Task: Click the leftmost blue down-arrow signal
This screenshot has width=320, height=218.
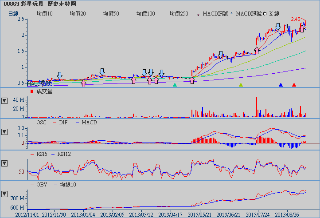Action: tap(60, 75)
